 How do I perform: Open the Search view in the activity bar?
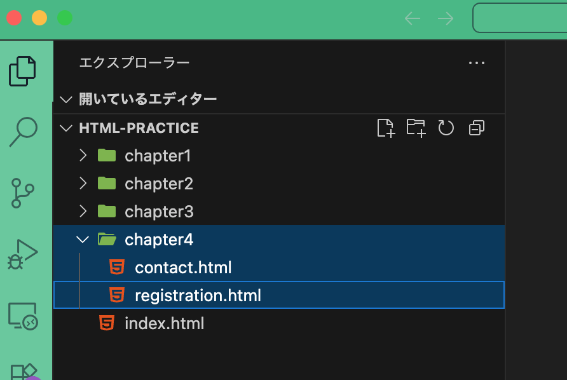22,130
